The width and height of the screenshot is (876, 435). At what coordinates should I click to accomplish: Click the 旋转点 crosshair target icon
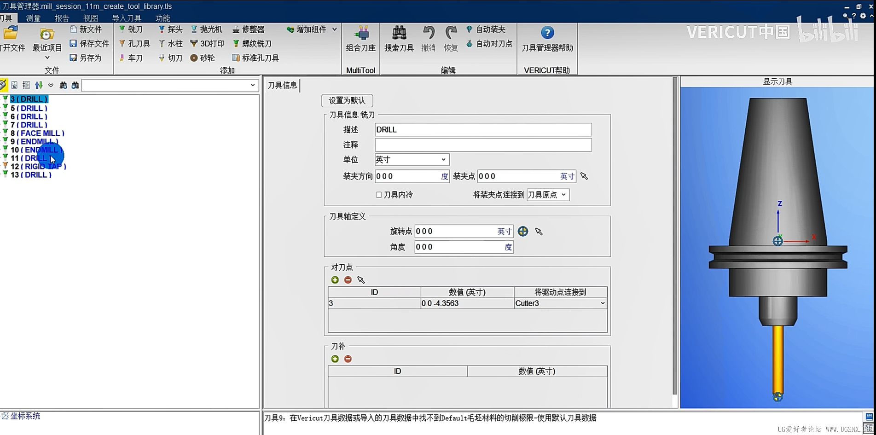[x=523, y=232]
